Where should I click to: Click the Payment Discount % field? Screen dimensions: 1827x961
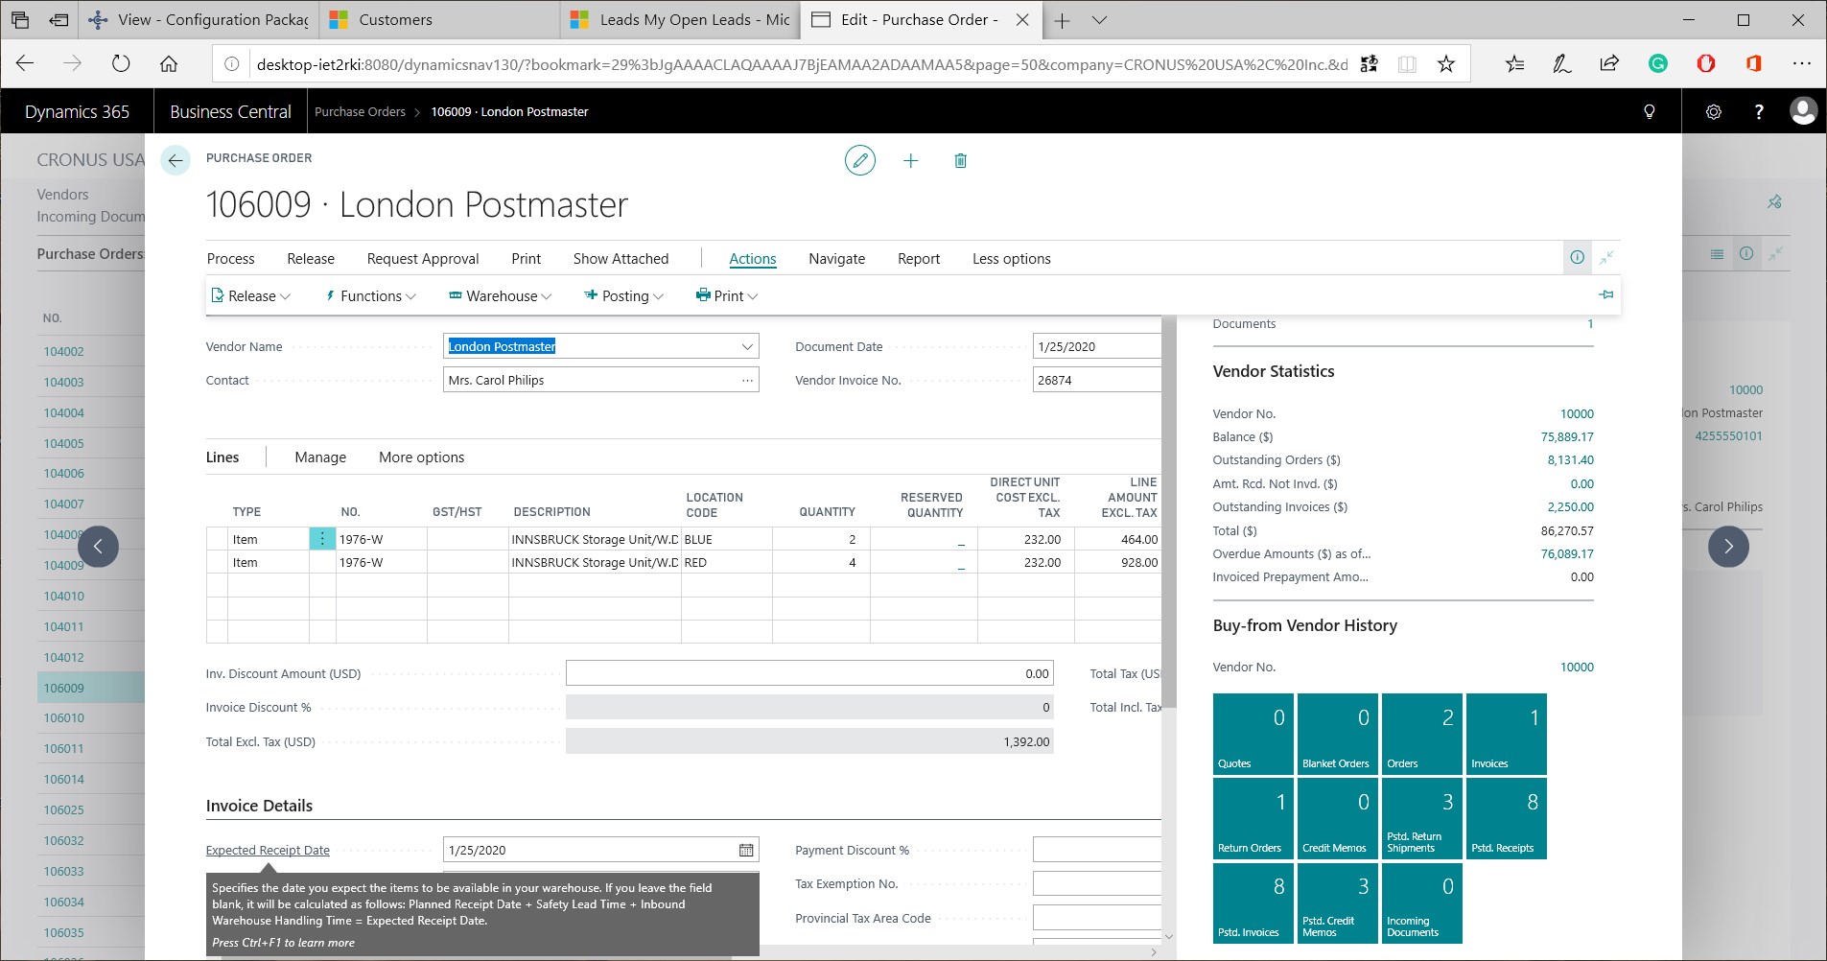1097,850
